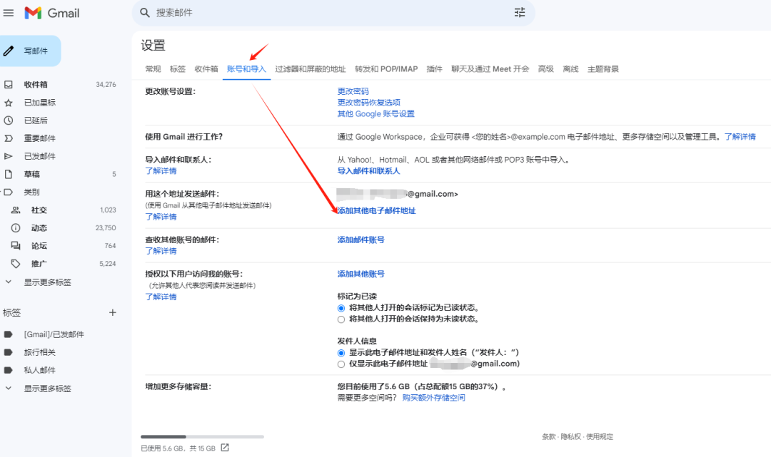This screenshot has width=771, height=457.
Task: Select 将其他人打开的会话保持为未读状态 radio
Action: pos(341,319)
